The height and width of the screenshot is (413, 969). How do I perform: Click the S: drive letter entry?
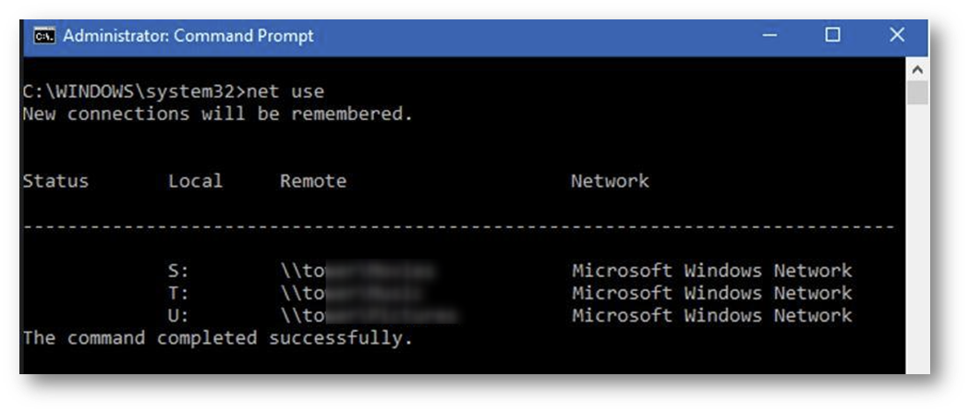[x=179, y=271]
